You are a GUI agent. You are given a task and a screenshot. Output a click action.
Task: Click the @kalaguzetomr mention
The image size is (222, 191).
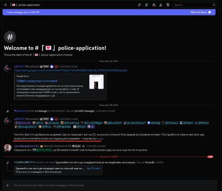click(x=26, y=127)
